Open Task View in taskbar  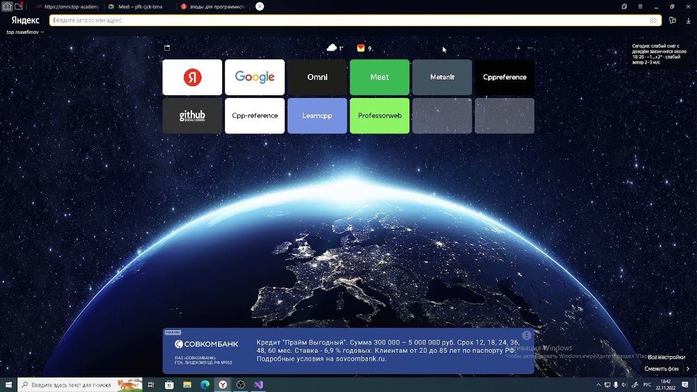click(151, 385)
